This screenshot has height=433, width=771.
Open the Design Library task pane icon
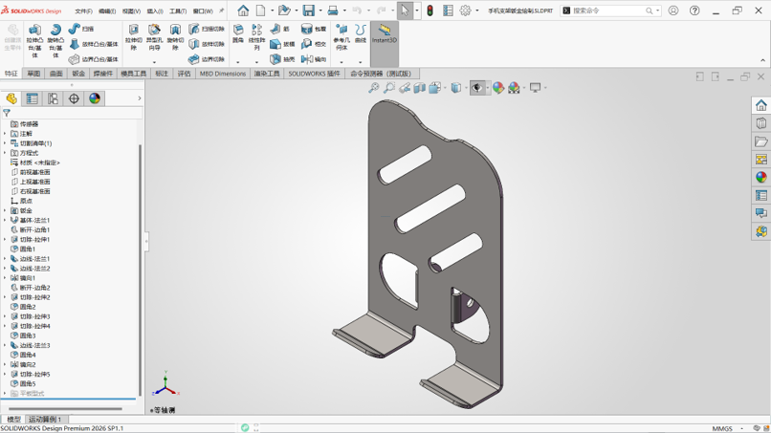pos(761,123)
